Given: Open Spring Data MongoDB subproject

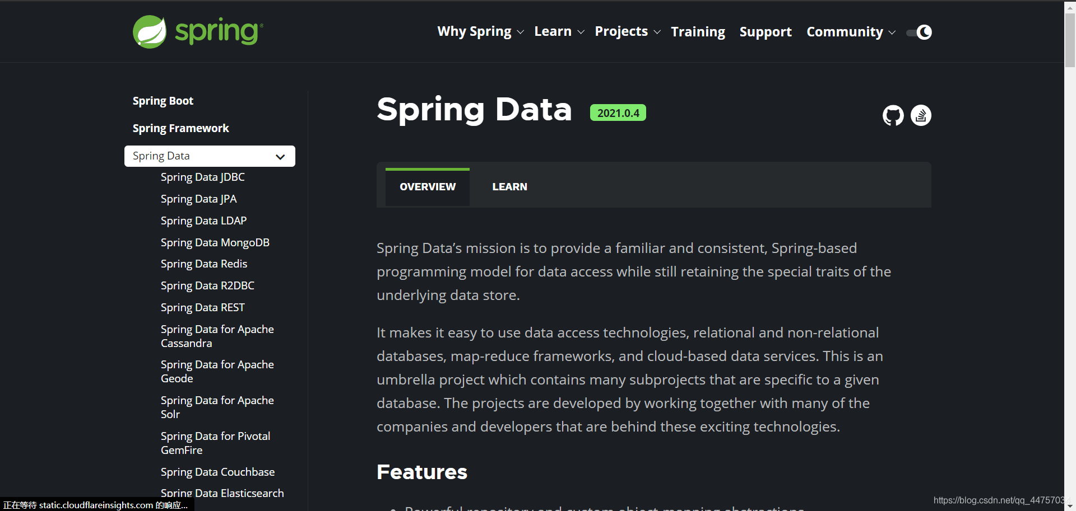Looking at the screenshot, I should click(x=215, y=243).
